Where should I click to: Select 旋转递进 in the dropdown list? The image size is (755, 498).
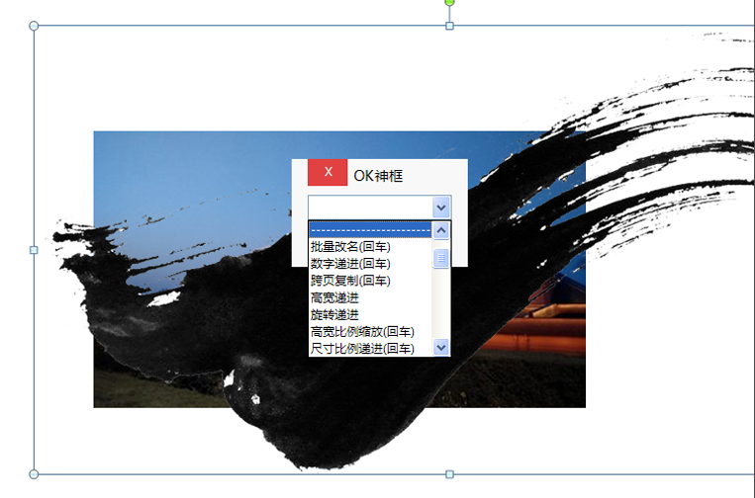click(370, 315)
